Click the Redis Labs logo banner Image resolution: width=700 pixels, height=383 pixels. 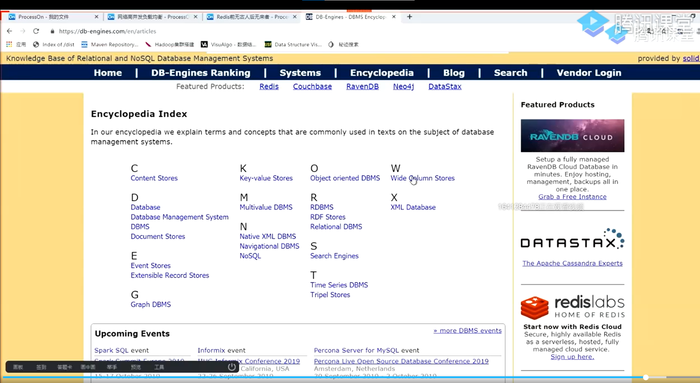pos(572,308)
